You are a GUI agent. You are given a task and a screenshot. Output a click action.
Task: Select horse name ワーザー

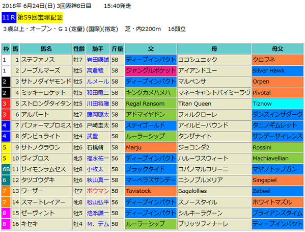point(32,191)
